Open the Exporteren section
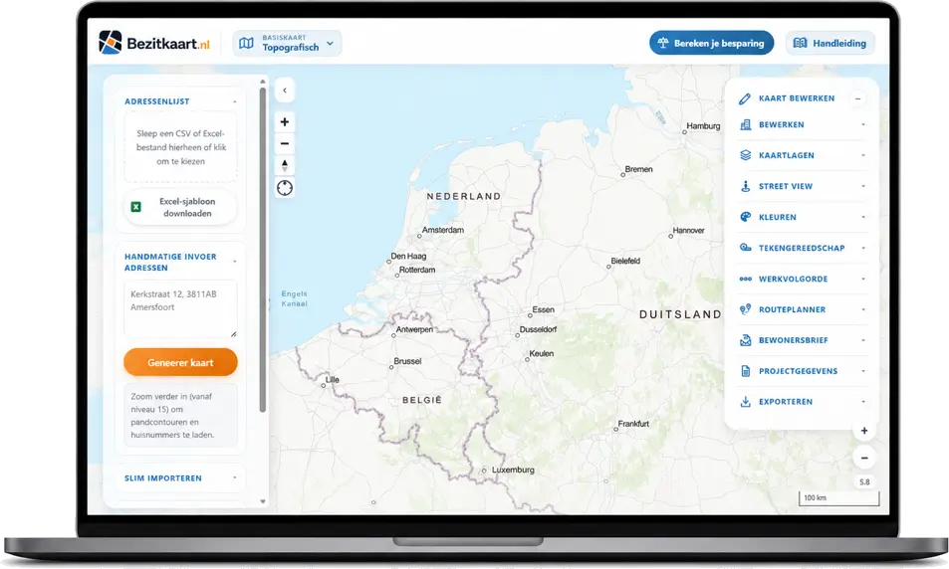Viewport: 949px width, 569px height. (x=803, y=402)
